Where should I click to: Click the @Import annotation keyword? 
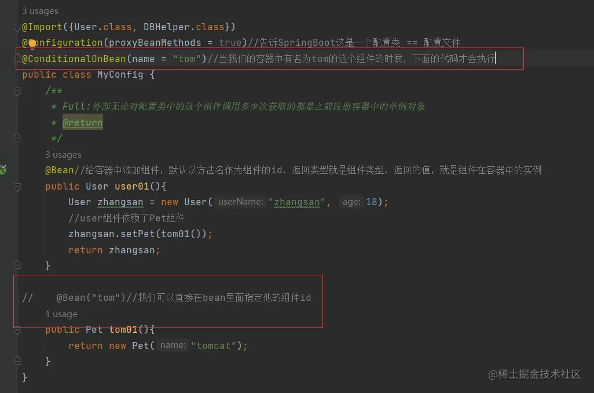point(42,27)
